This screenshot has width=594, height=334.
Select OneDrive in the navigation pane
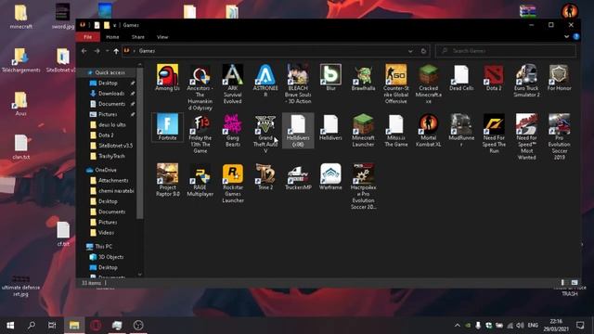[x=106, y=170]
